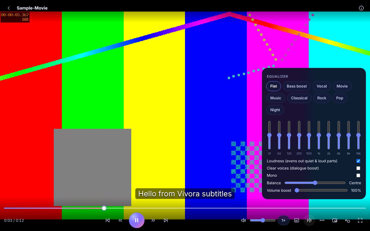Viewport: 370px width, 231px height.
Task: Click the 31 Hz equalizer band slider
Action: pyautogui.click(x=269, y=135)
